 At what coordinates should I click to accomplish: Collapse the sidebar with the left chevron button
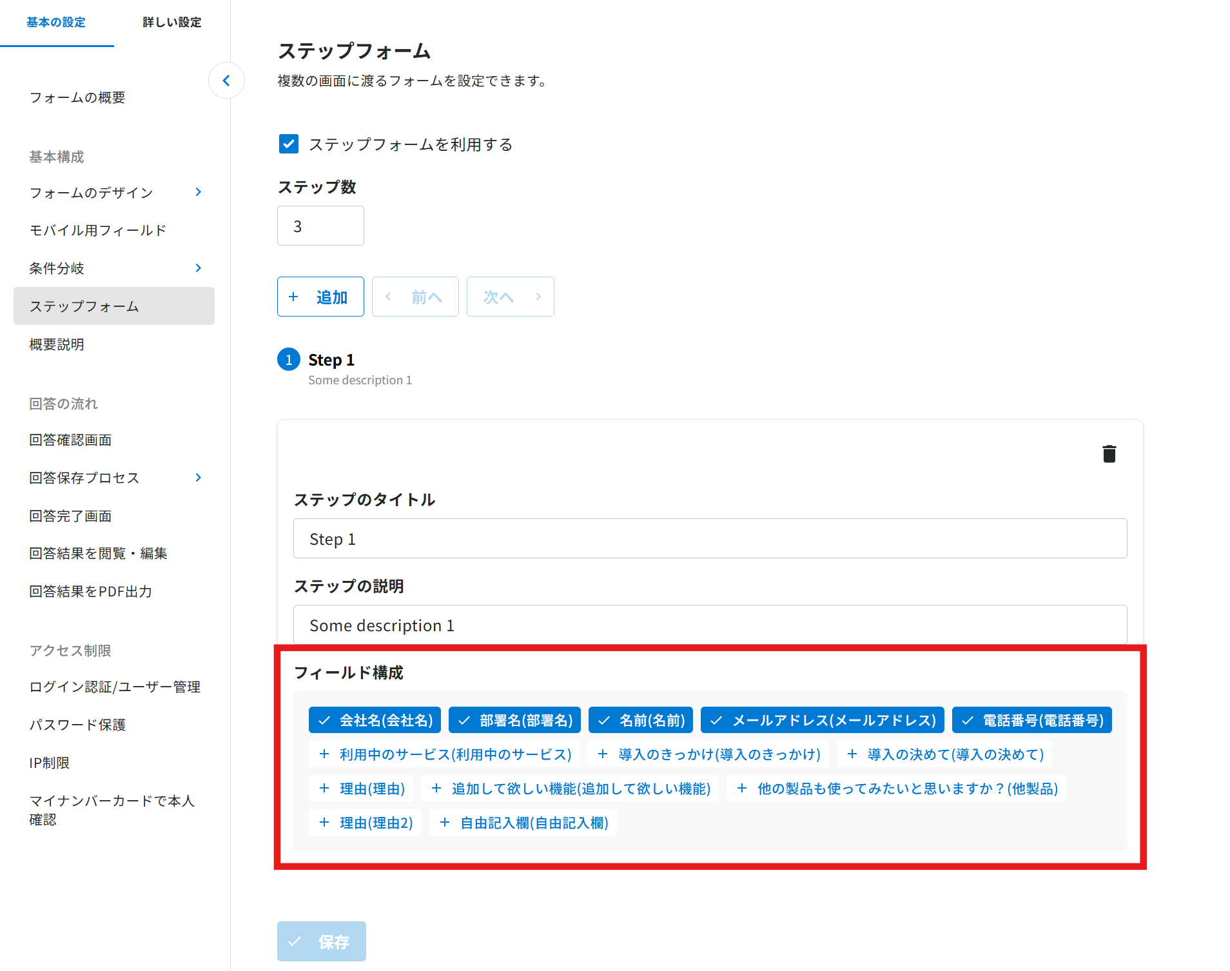click(226, 81)
